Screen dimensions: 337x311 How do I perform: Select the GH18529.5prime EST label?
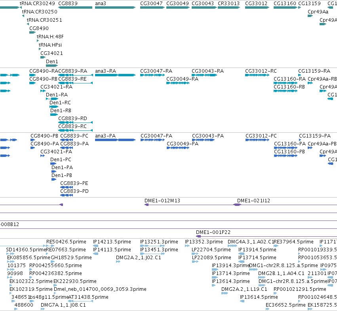pos(71,258)
